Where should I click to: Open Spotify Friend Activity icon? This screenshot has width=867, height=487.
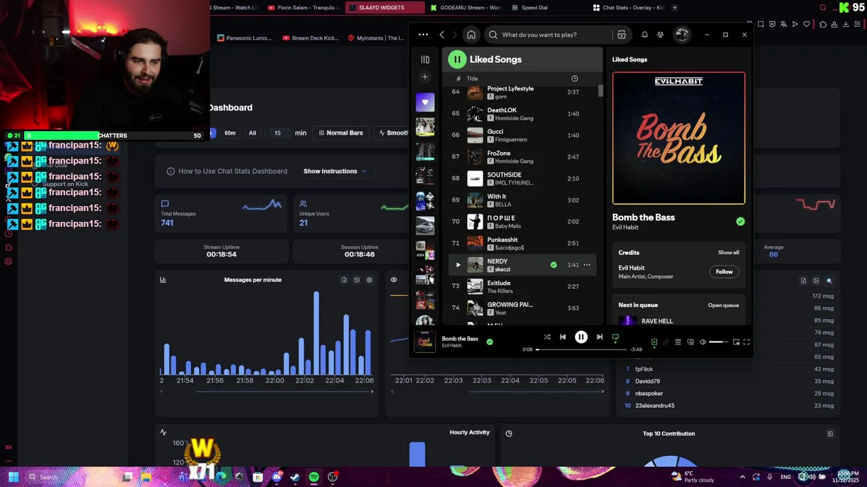660,34
